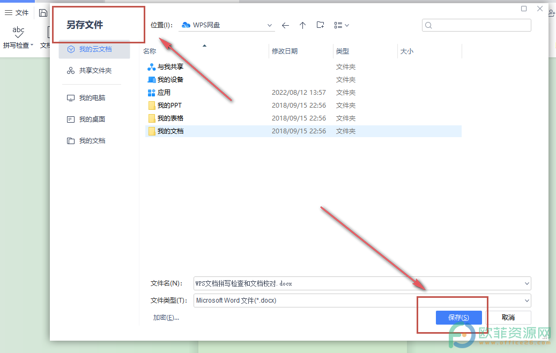
Task: Select the 我的文档 folder in file list
Action: [x=303, y=131]
